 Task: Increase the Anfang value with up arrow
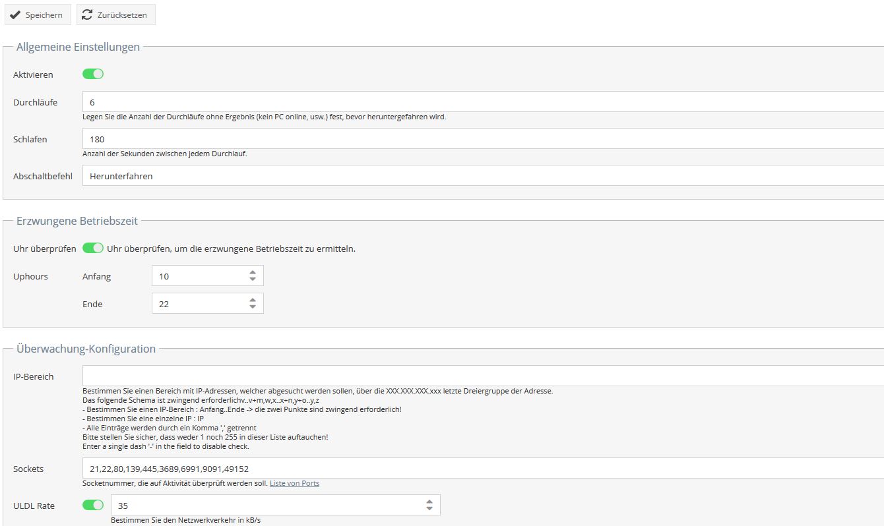[x=253, y=272]
